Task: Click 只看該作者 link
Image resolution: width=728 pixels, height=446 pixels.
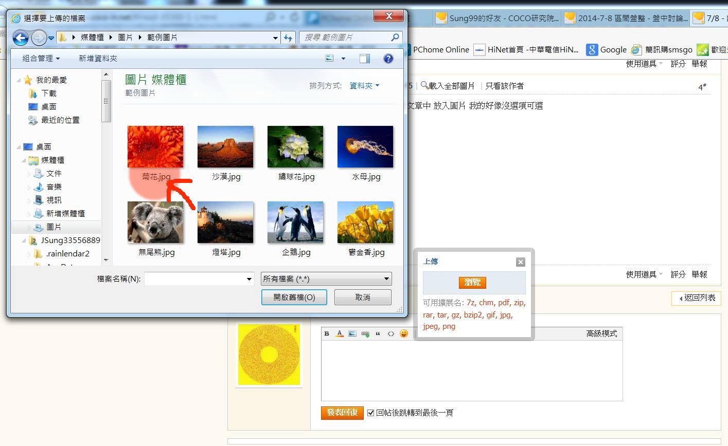Action: point(504,86)
